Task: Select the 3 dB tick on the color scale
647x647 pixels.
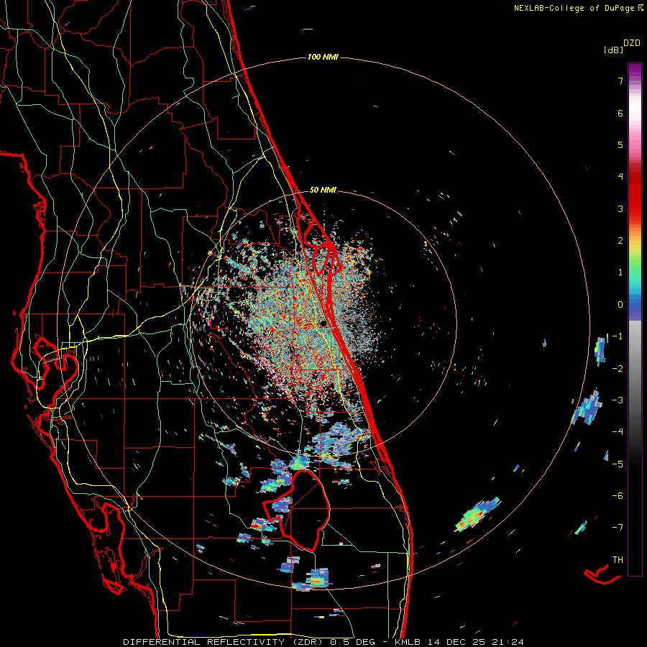Action: (620, 208)
